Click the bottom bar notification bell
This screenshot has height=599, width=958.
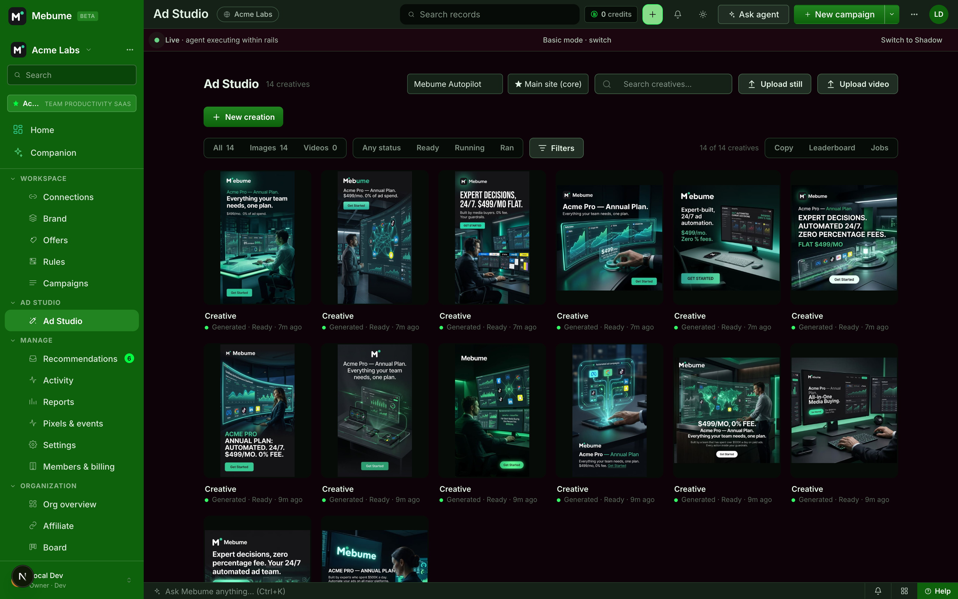tap(878, 591)
